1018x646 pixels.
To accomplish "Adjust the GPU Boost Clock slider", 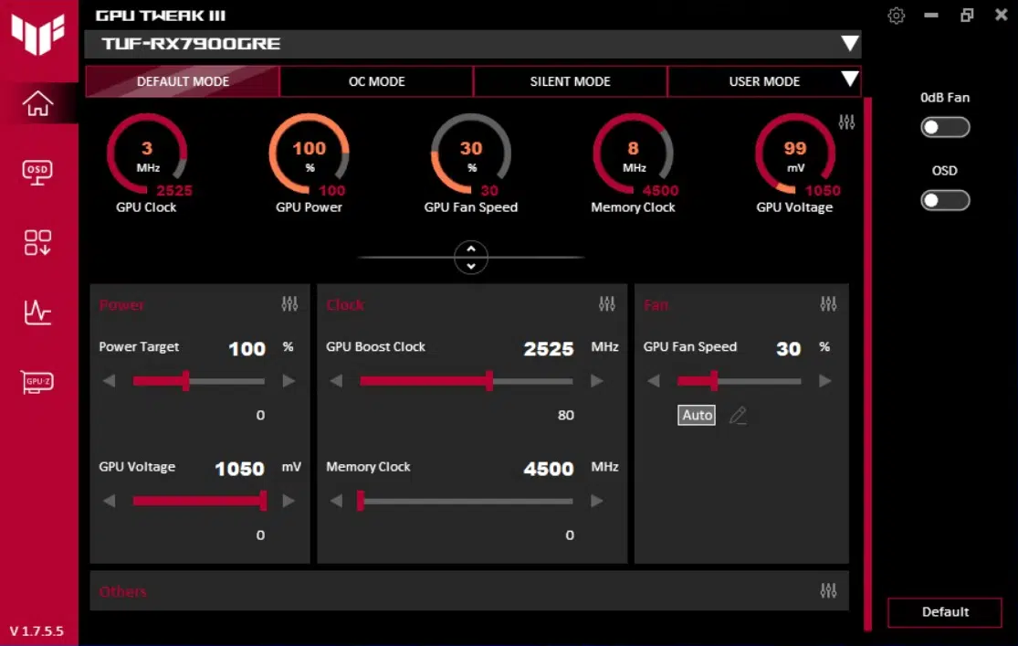I will (x=467, y=381).
